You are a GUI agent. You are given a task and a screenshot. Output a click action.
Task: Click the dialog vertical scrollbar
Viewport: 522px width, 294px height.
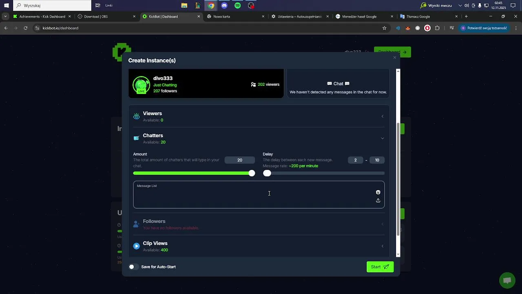coord(398,179)
